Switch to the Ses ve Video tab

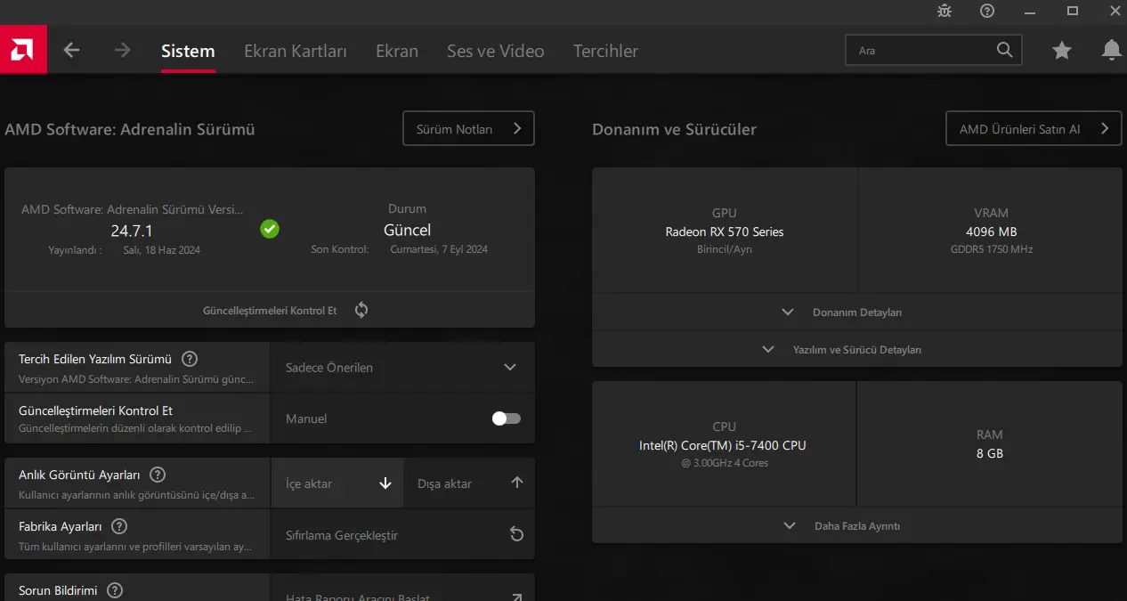point(496,51)
